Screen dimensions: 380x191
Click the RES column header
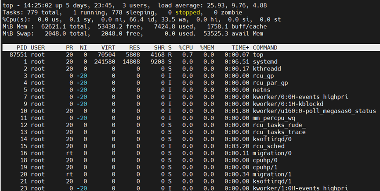[x=134, y=48]
